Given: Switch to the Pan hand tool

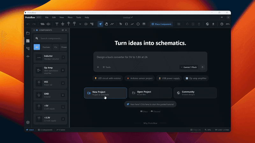Looking at the screenshot, I should tap(106, 24).
